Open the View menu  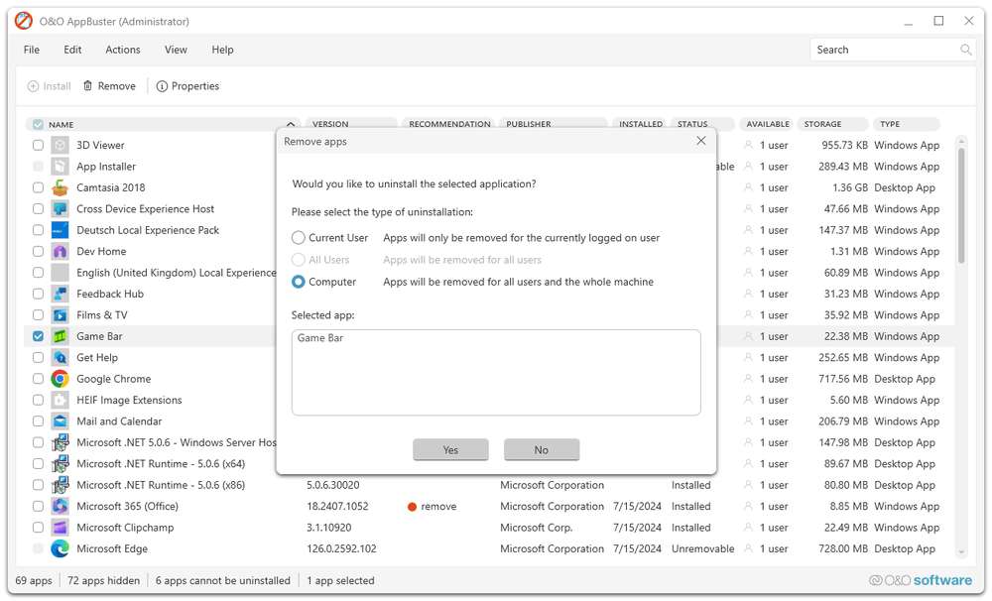(x=176, y=50)
